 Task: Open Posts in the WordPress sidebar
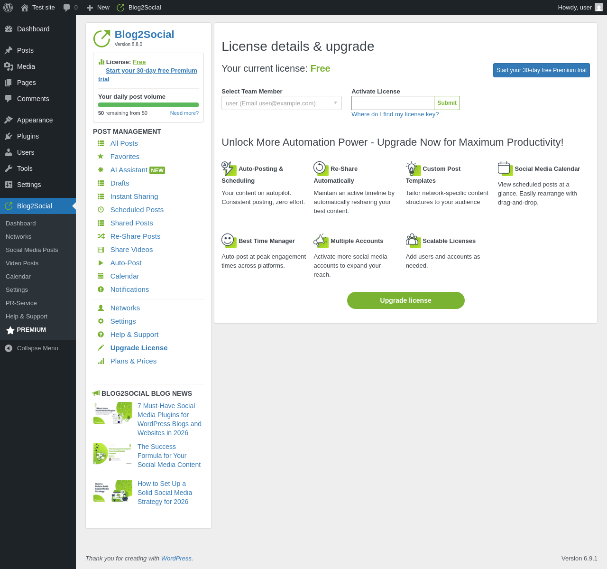(38, 50)
